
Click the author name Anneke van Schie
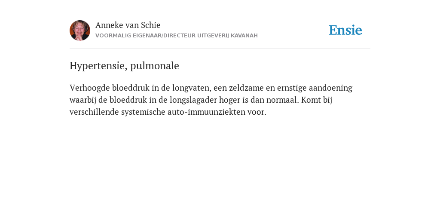click(x=128, y=25)
